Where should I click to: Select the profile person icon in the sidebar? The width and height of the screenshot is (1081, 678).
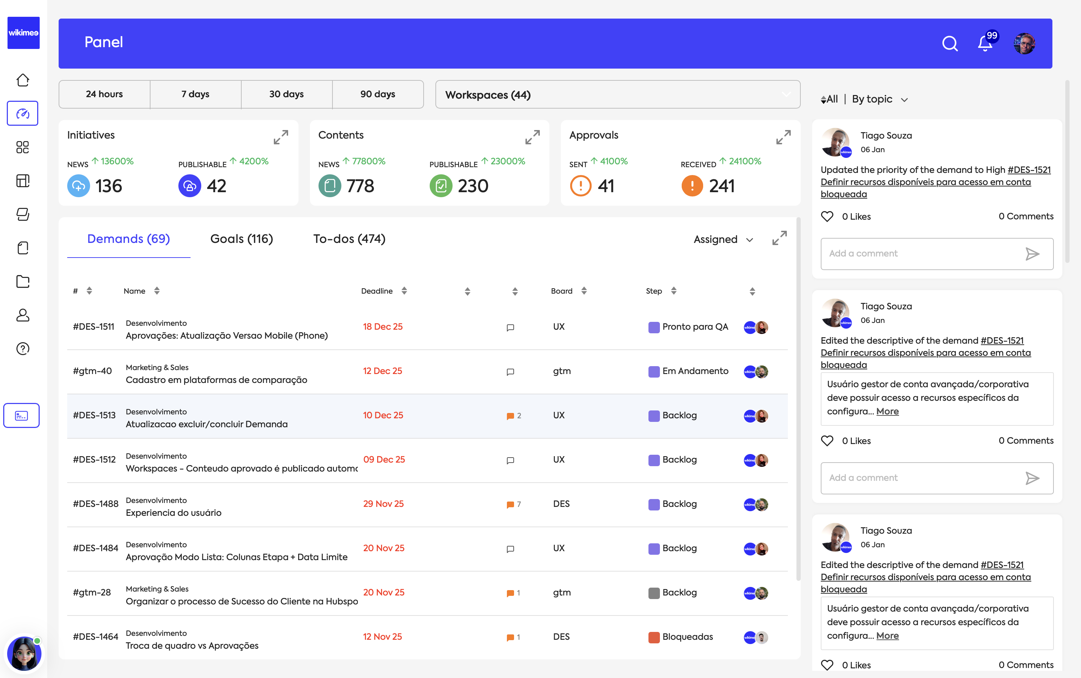coord(22,315)
